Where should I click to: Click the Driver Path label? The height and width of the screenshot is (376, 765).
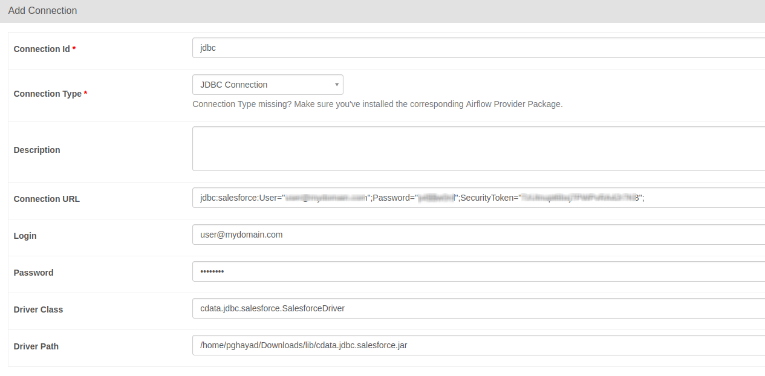[x=36, y=346]
